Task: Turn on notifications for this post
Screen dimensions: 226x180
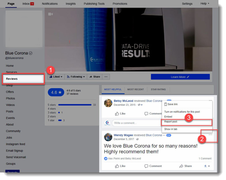Action: point(182,112)
